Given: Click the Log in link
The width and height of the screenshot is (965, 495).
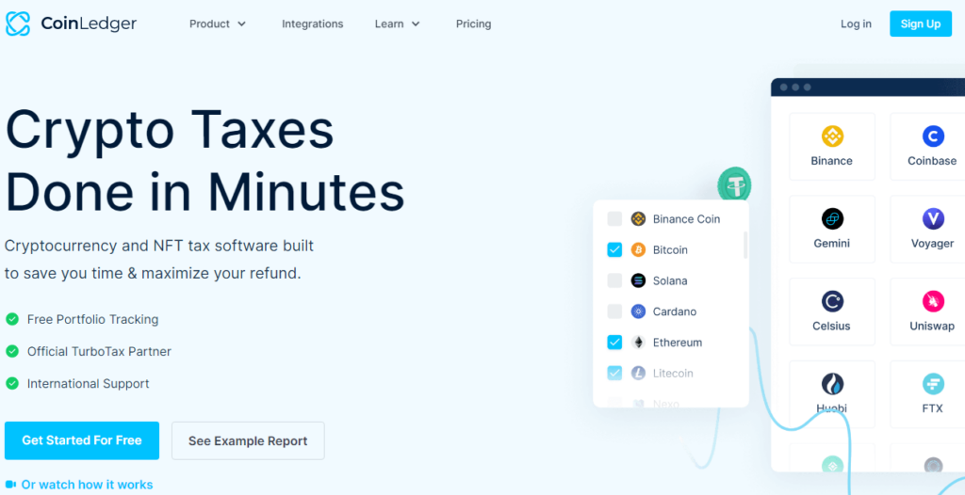Looking at the screenshot, I should [856, 24].
